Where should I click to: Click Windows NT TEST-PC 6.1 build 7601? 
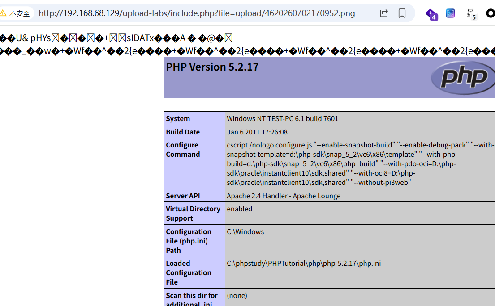coord(282,119)
